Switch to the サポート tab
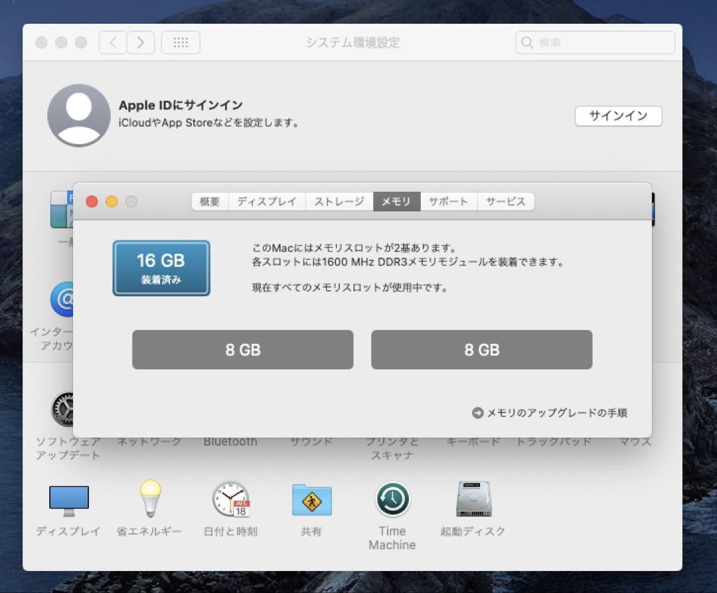The height and width of the screenshot is (593, 717). coord(449,202)
